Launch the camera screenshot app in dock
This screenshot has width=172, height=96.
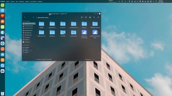click(2, 71)
